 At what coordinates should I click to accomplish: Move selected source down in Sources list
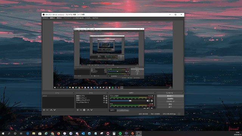pyautogui.click(x=92, y=110)
